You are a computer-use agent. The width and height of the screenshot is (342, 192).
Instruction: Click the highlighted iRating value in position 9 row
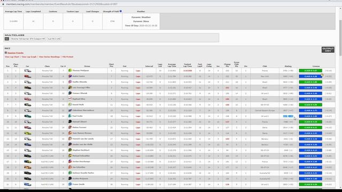coord(288,116)
